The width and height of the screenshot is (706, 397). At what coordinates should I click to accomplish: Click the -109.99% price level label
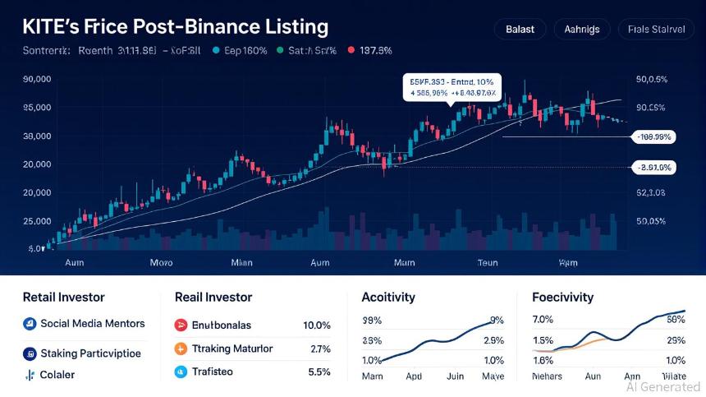654,136
